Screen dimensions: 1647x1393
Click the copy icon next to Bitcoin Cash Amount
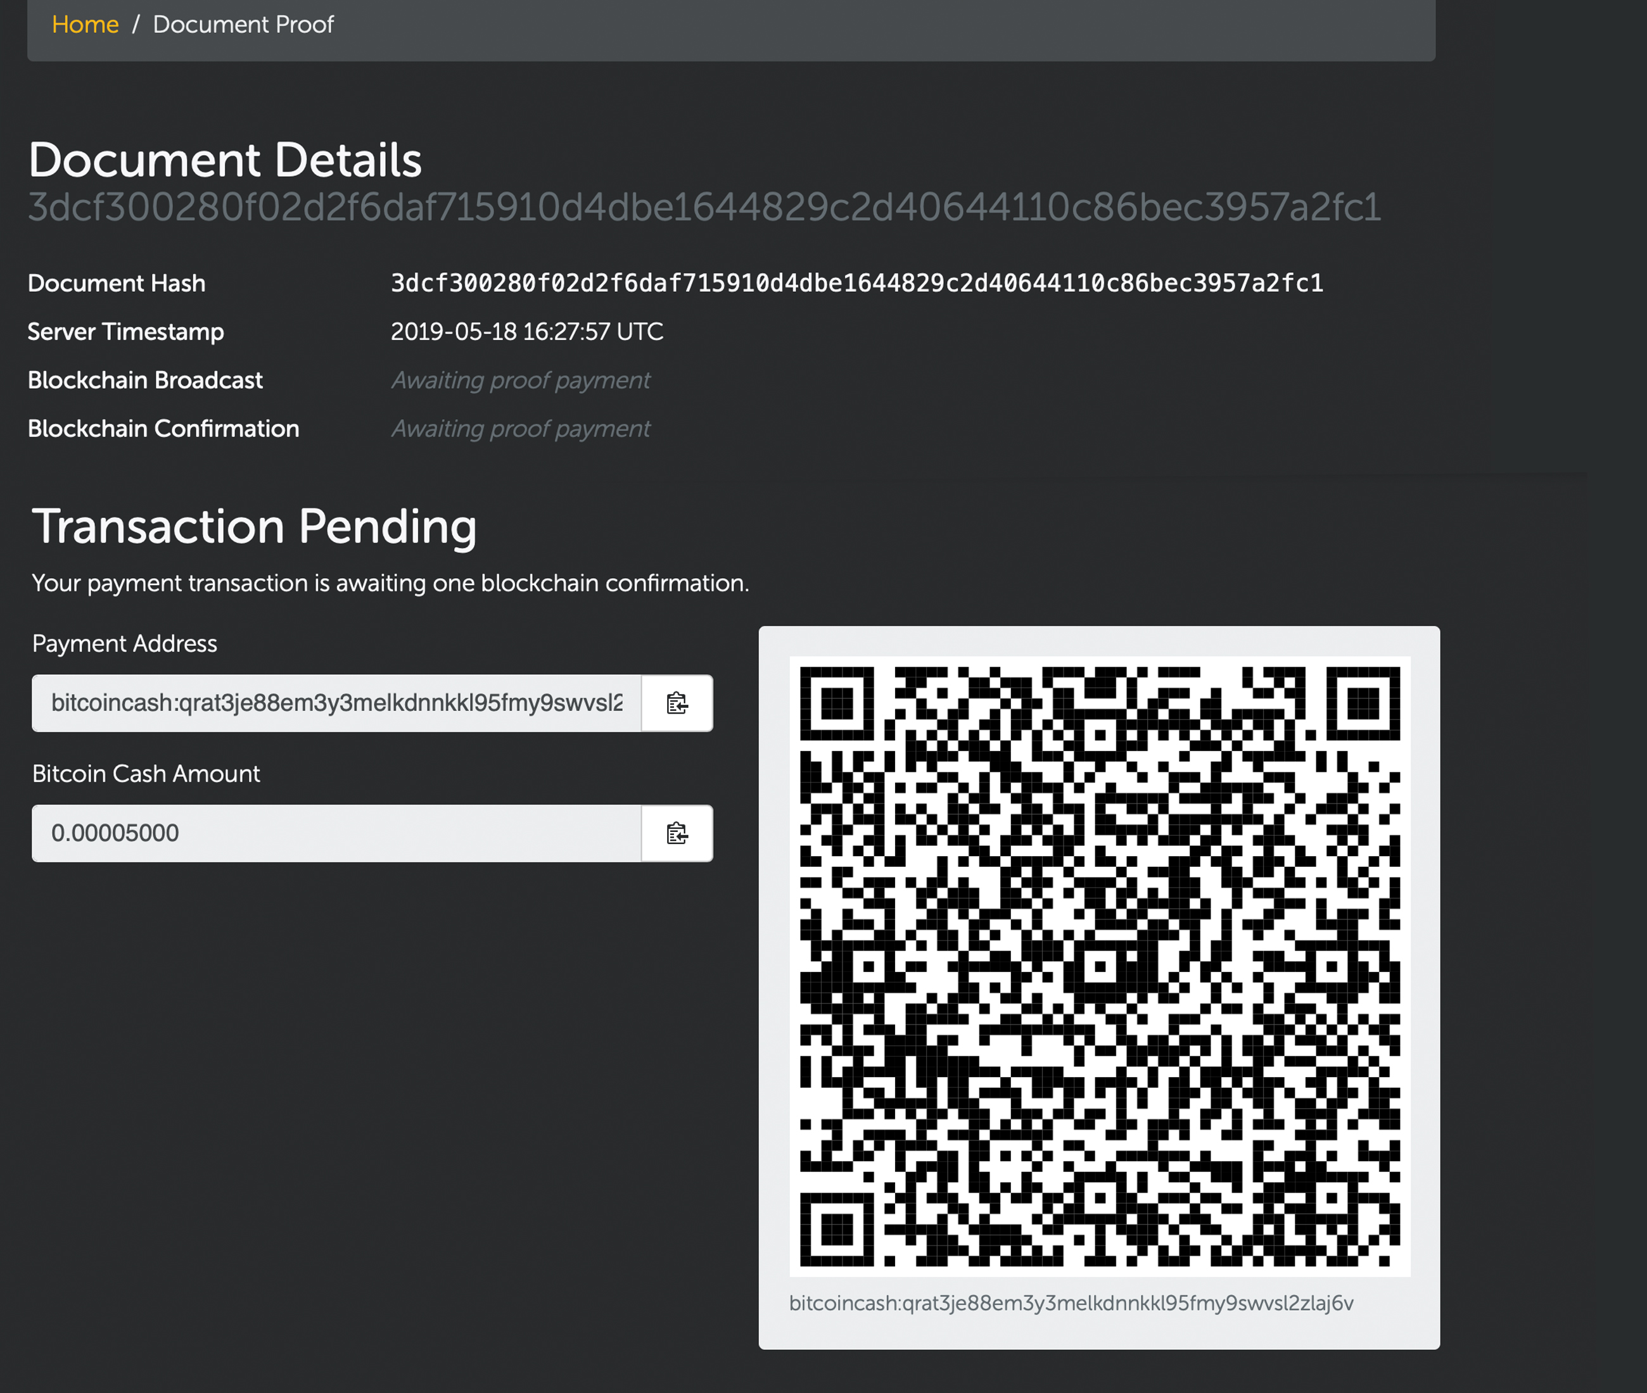pos(678,832)
